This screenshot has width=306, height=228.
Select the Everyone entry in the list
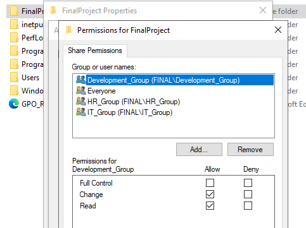[x=174, y=91]
